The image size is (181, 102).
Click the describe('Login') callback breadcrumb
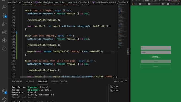tap(20, 2)
